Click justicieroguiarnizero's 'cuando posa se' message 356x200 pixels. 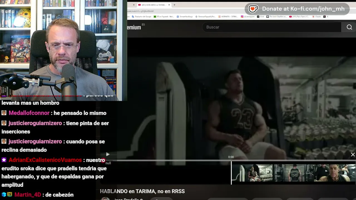pos(53,146)
